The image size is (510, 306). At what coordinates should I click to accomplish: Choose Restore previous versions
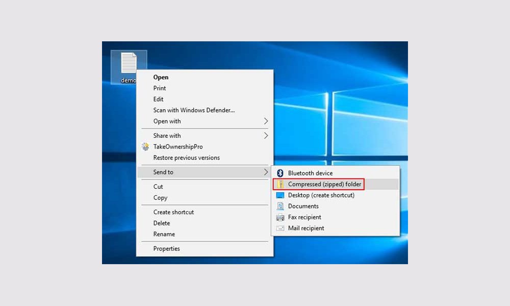[x=205, y=158]
